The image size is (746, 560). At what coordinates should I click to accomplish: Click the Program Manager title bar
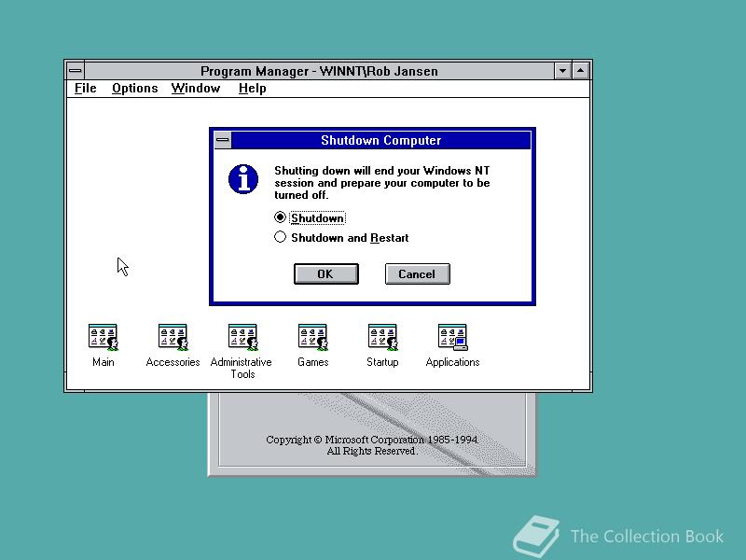pyautogui.click(x=319, y=71)
